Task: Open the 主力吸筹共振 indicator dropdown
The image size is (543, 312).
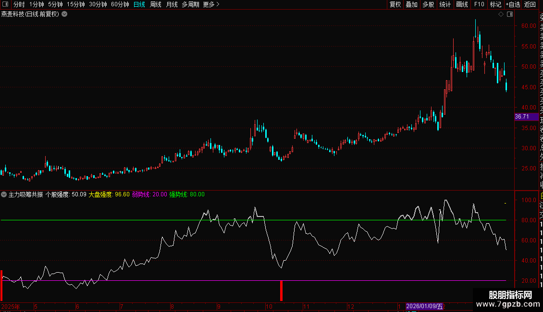Action: tap(4, 194)
